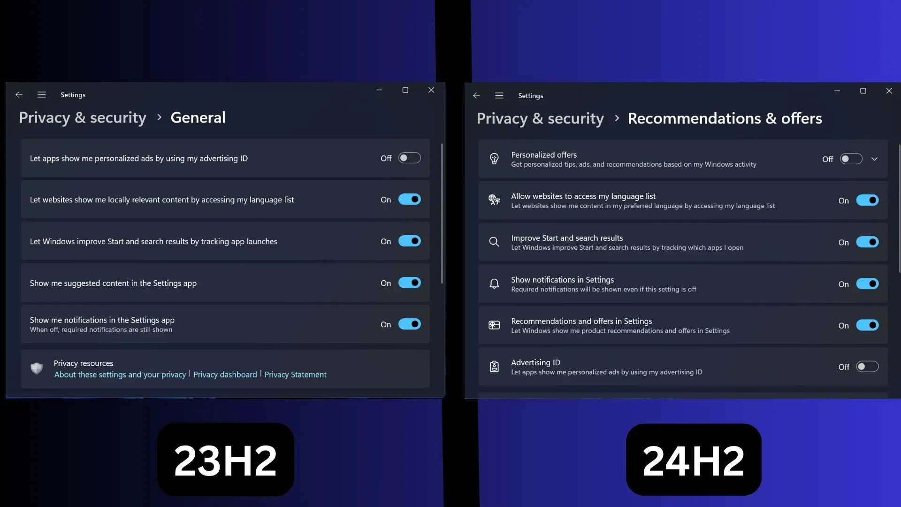Disable Recommendations and offers in Settings
Image resolution: width=901 pixels, height=507 pixels.
(x=867, y=325)
